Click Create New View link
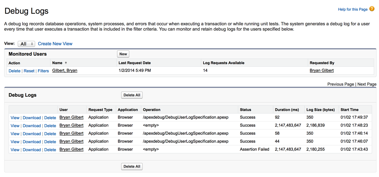Viewport: 379px width, 177px height. [55, 44]
